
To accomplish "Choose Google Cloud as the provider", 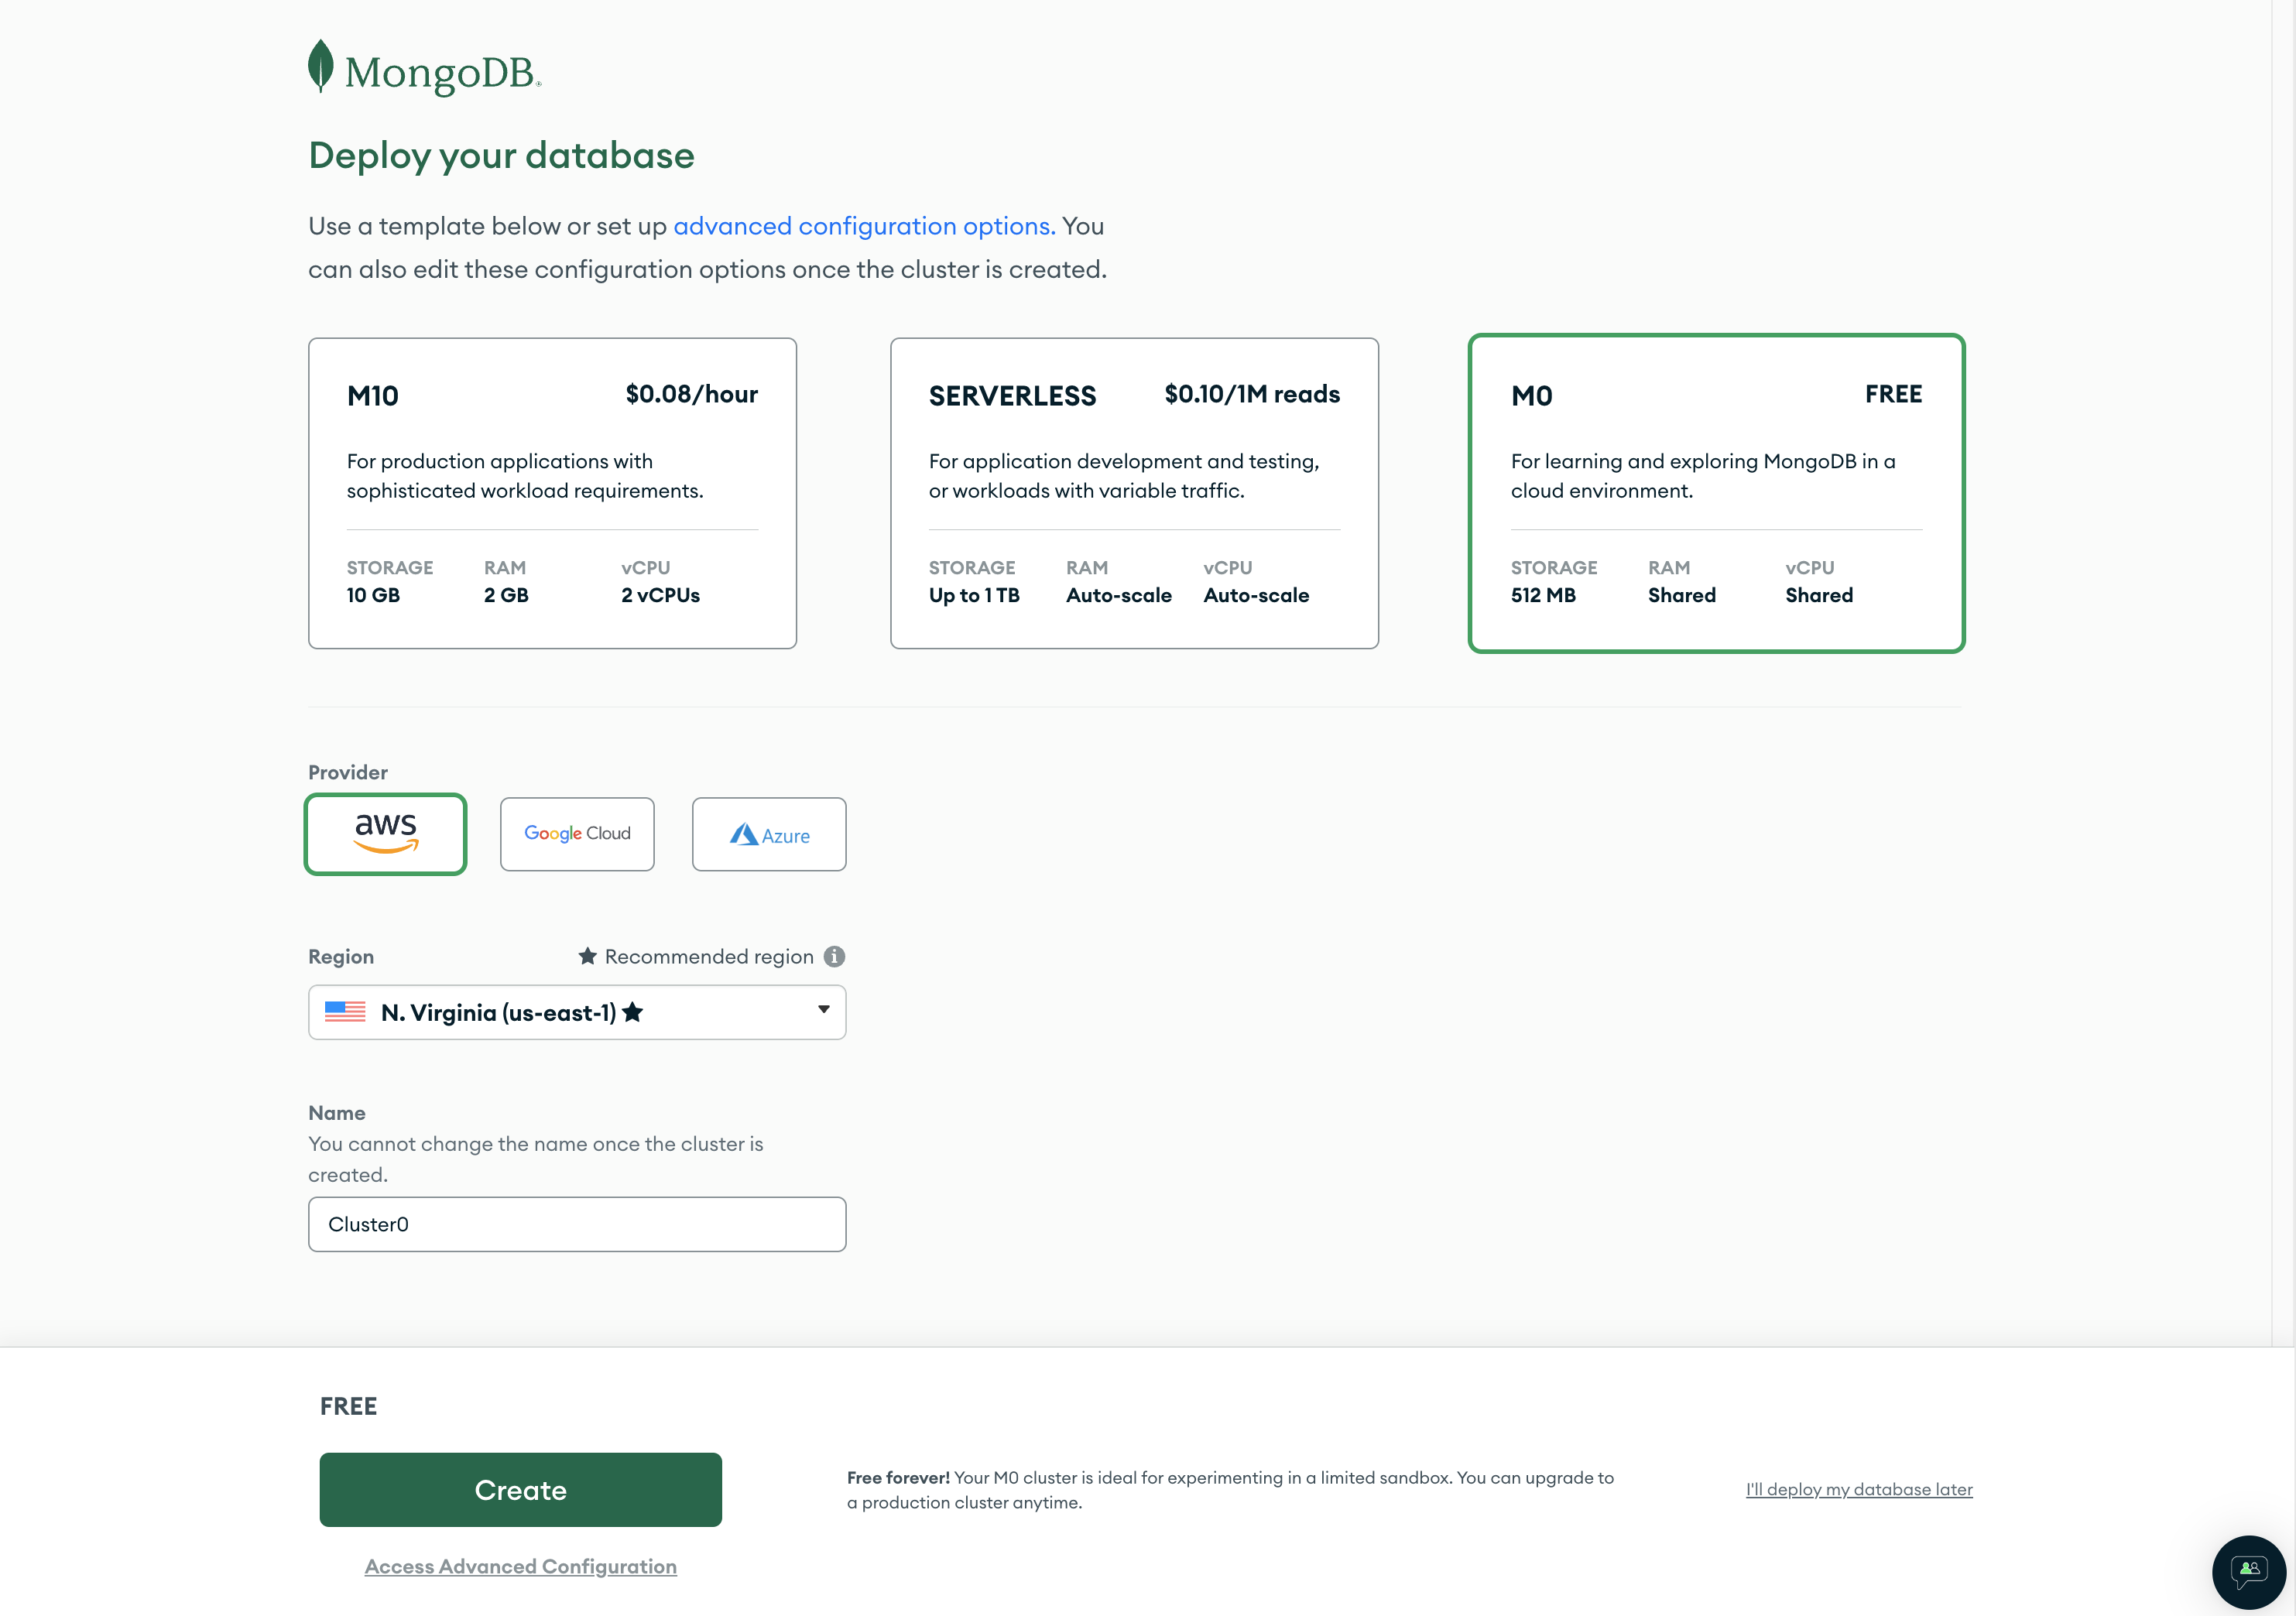I will coord(577,834).
